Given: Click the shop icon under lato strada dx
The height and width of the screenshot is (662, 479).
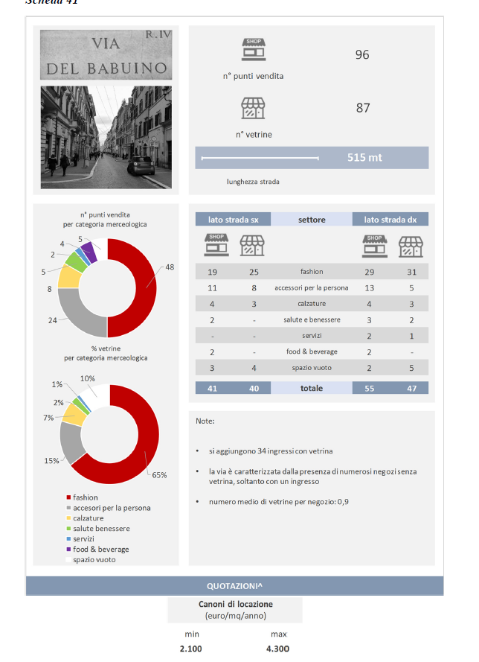Looking at the screenshot, I should point(374,244).
